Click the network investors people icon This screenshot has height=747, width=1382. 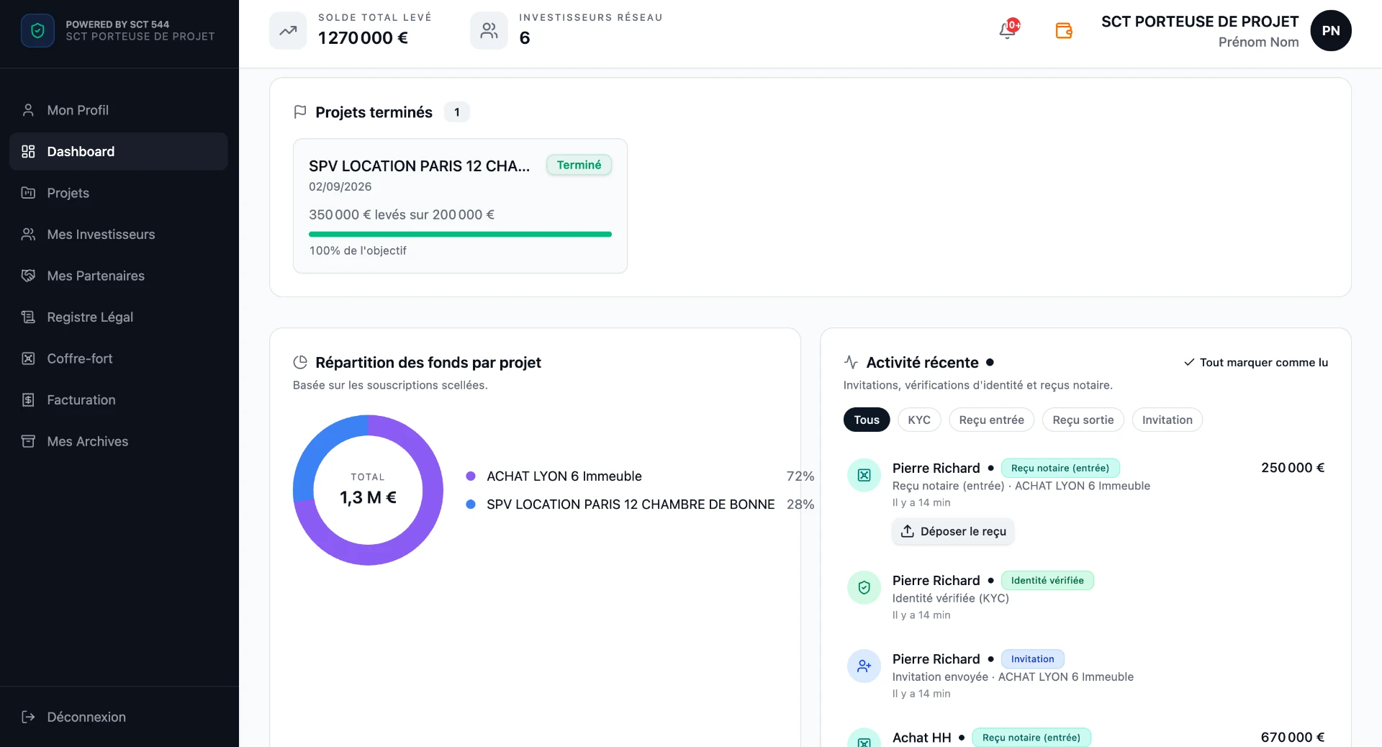coord(489,31)
